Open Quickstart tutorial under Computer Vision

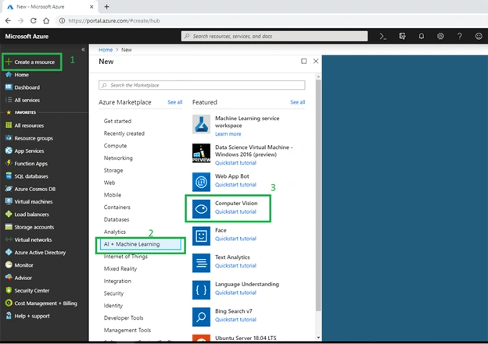[x=235, y=211]
